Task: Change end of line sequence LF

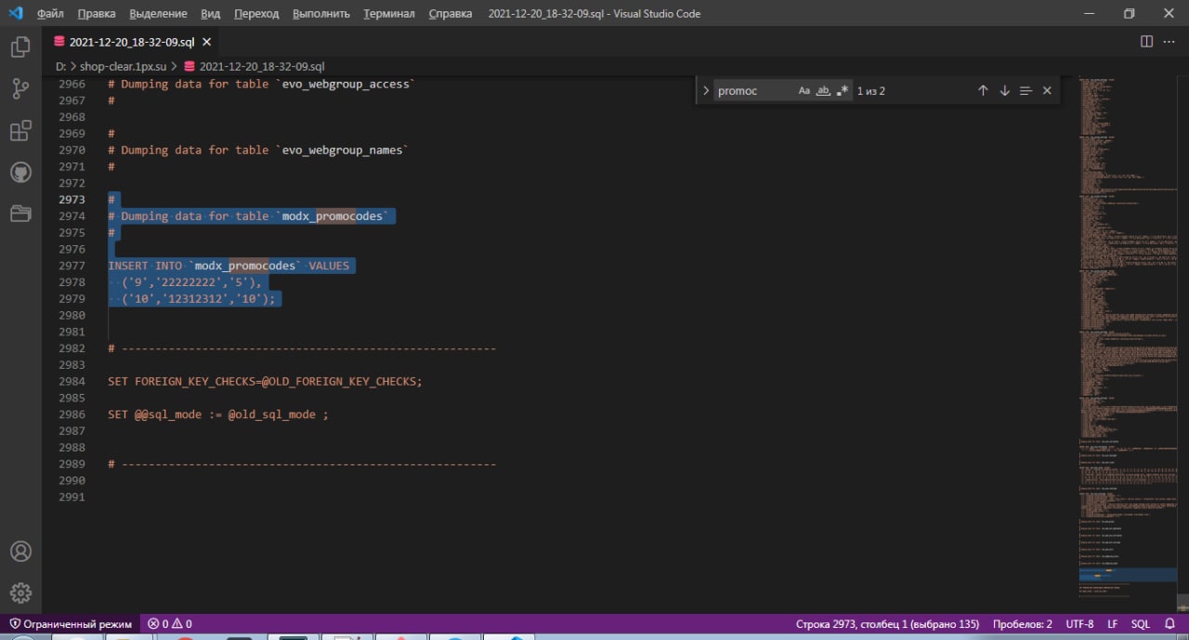Action: tap(1112, 624)
